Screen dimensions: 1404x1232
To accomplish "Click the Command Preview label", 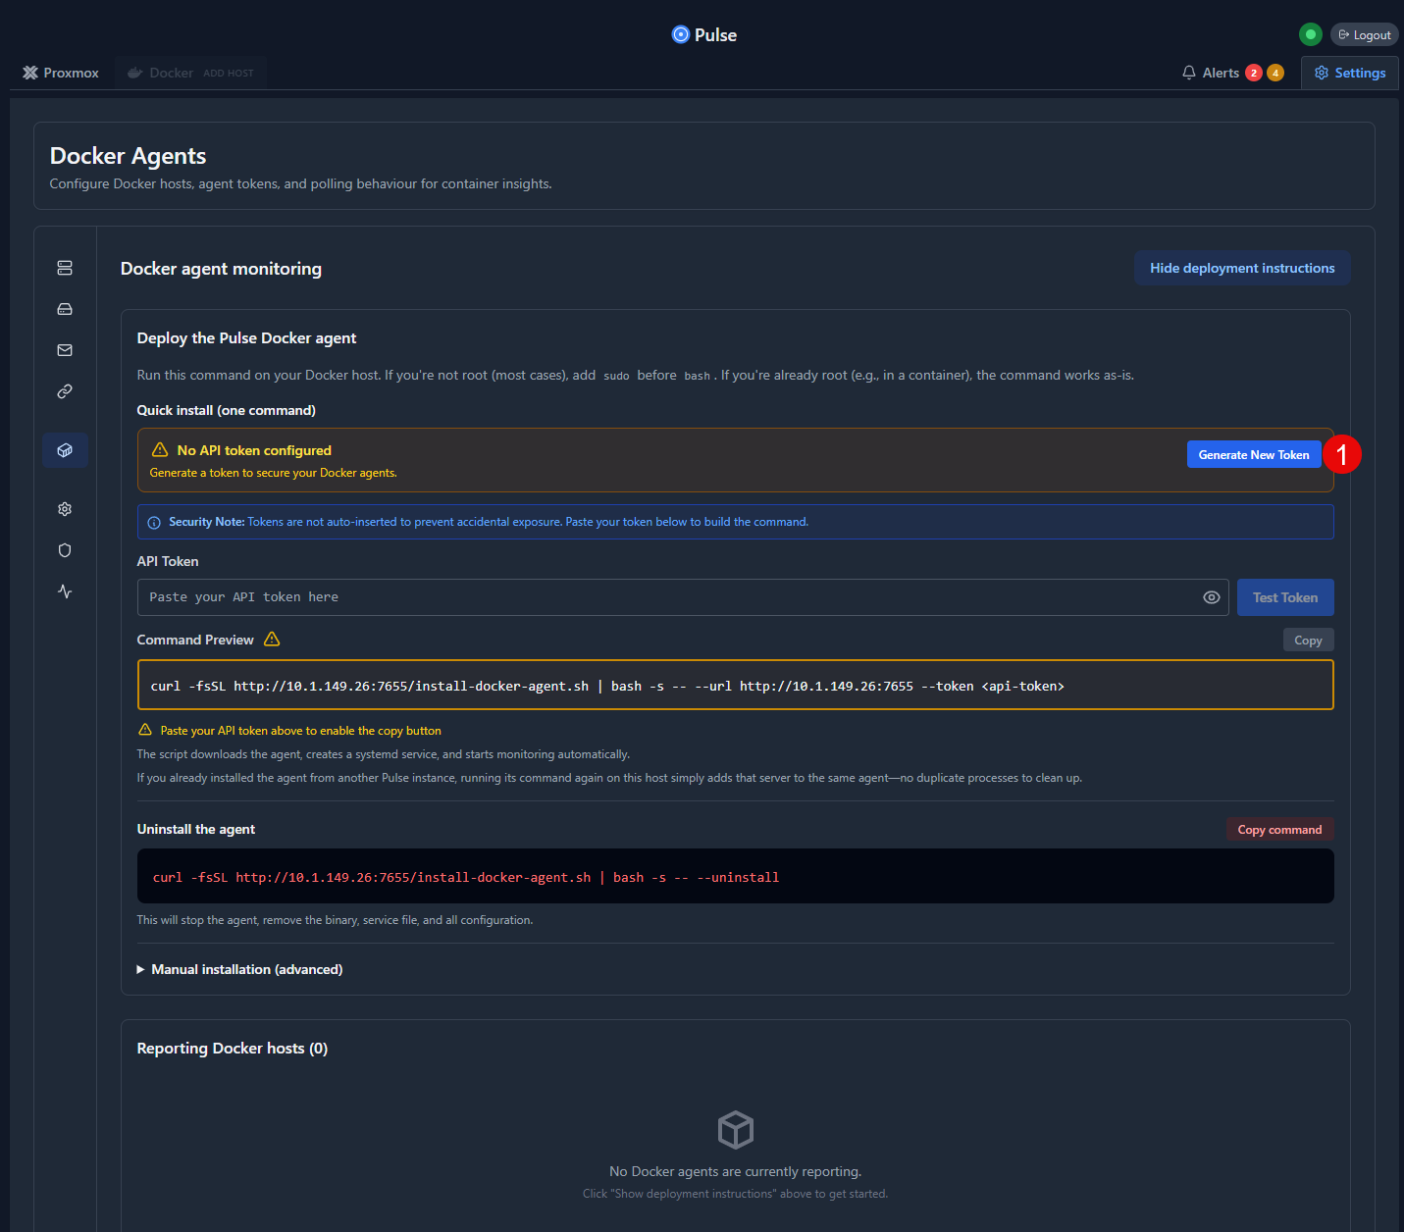I will [195, 640].
